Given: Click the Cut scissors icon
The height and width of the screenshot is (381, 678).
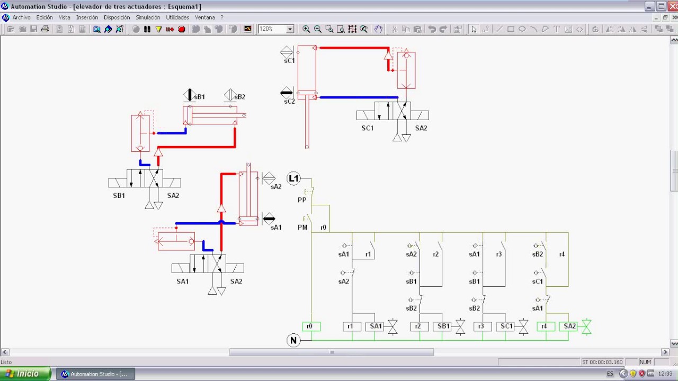Looking at the screenshot, I should 394,29.
